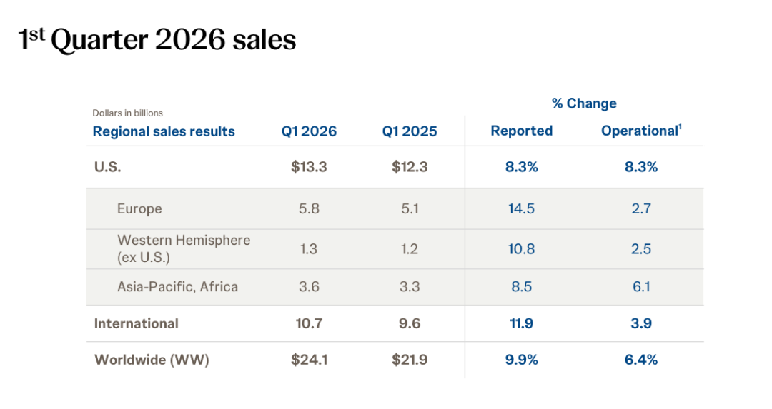Click the 'Europe' row label

point(139,208)
